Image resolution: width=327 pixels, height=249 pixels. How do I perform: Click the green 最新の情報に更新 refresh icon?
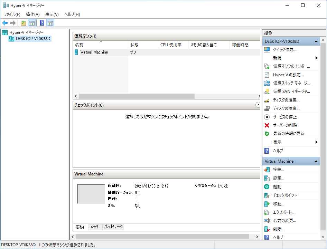pos(267,134)
